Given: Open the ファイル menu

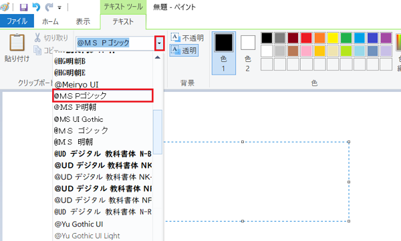Looking at the screenshot, I should 17,21.
